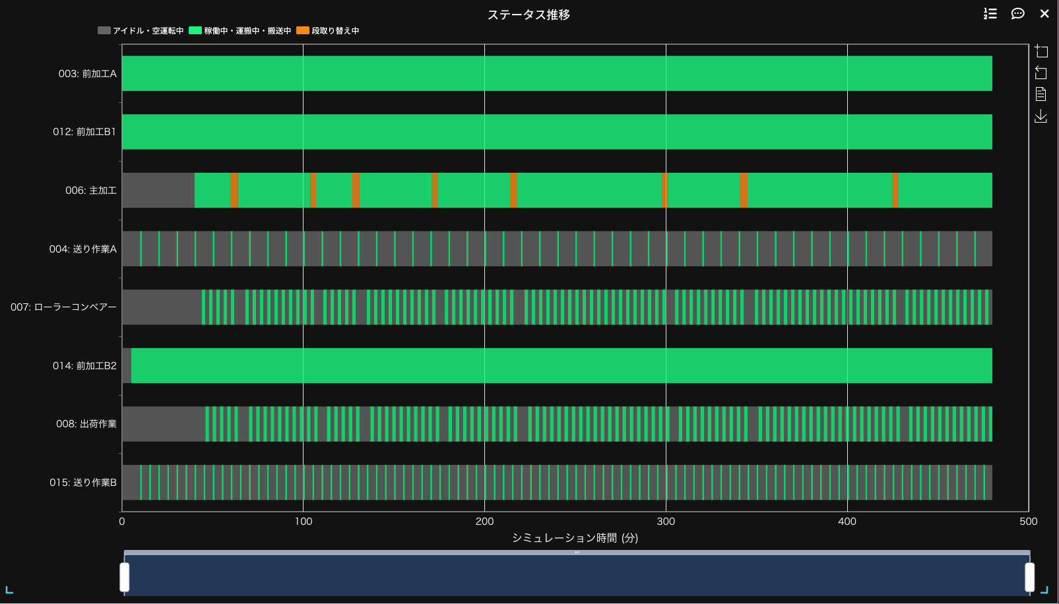Close the ステータス推移 chart panel
The image size is (1059, 604).
click(1044, 14)
